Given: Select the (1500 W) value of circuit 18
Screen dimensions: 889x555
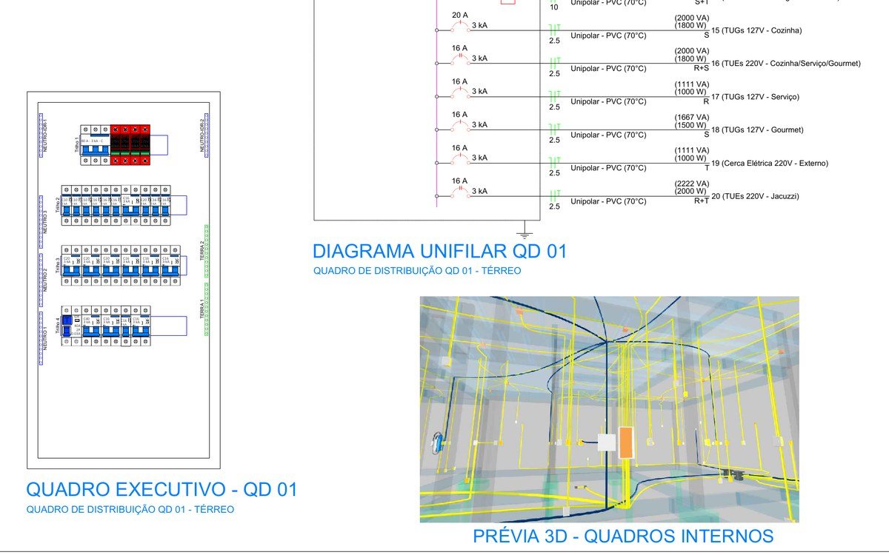Looking at the screenshot, I should 692,124.
